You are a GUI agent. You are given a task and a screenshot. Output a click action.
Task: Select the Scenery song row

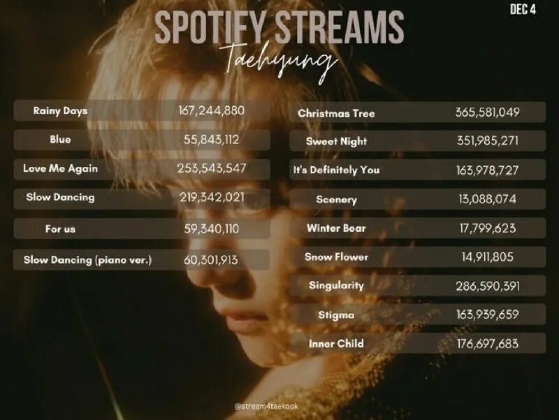click(417, 199)
